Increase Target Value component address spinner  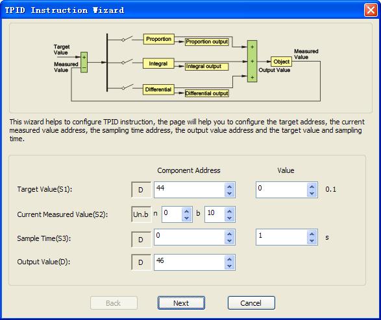pyautogui.click(x=229, y=187)
